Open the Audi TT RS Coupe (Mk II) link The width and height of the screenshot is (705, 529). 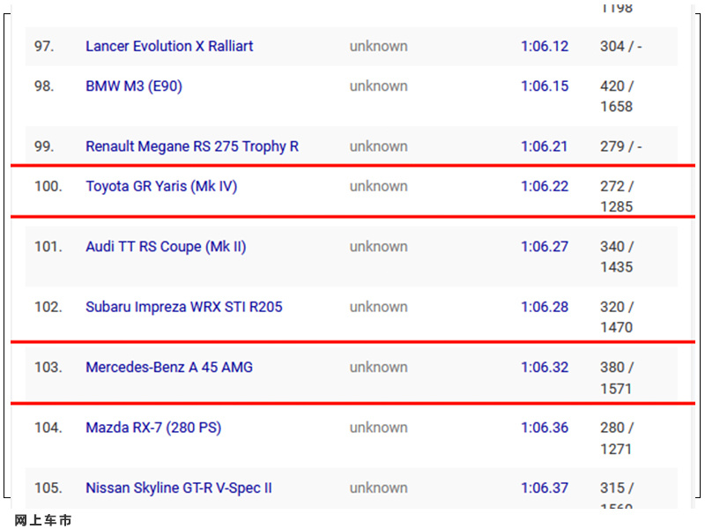pyautogui.click(x=166, y=247)
